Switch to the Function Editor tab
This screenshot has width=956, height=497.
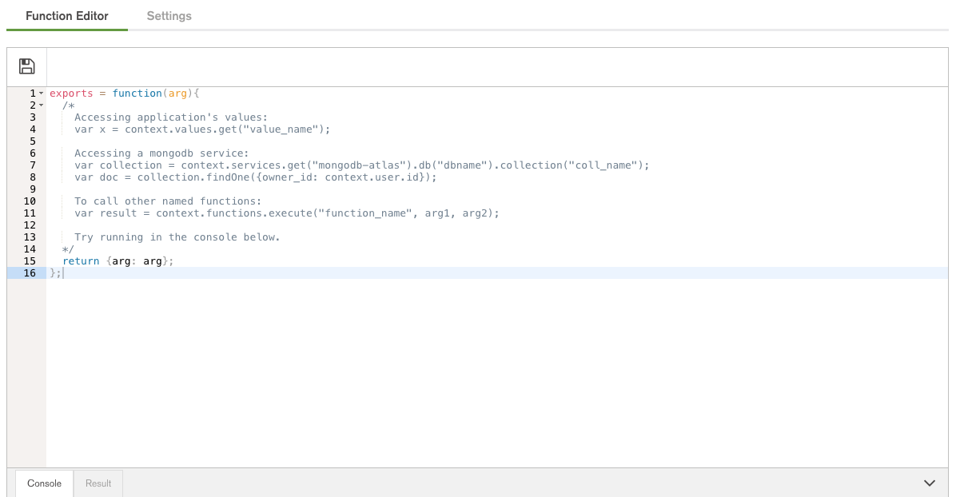67,16
